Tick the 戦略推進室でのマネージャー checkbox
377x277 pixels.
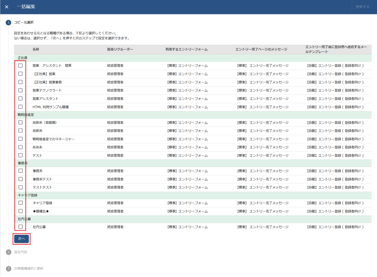(x=20, y=139)
